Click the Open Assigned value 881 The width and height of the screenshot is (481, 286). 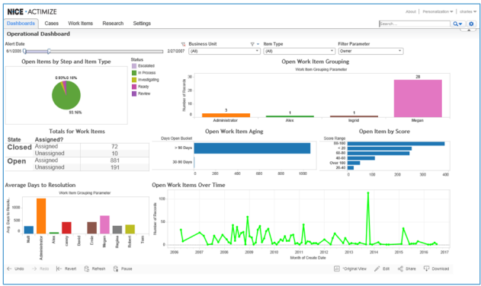(x=115, y=160)
